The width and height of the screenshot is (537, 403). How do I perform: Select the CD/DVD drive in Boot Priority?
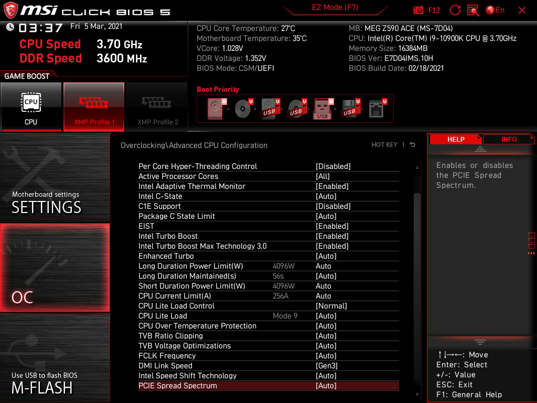(243, 108)
